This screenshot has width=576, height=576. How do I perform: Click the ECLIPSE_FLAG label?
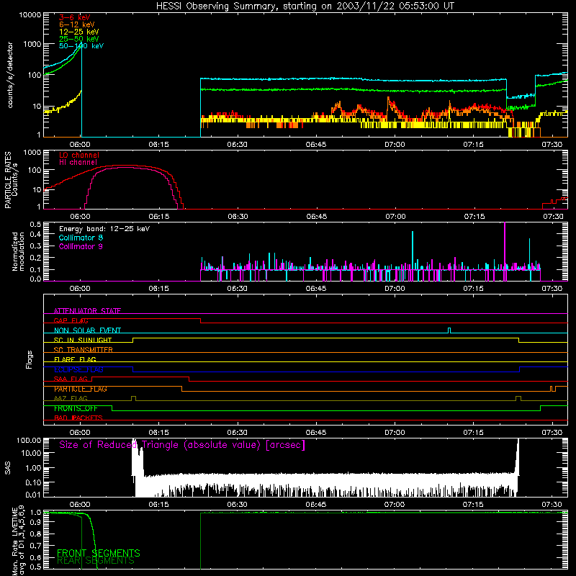(x=78, y=369)
